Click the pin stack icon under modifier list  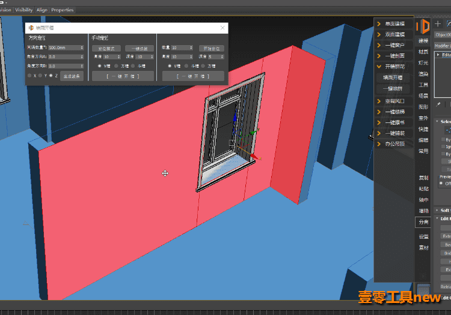point(438,104)
